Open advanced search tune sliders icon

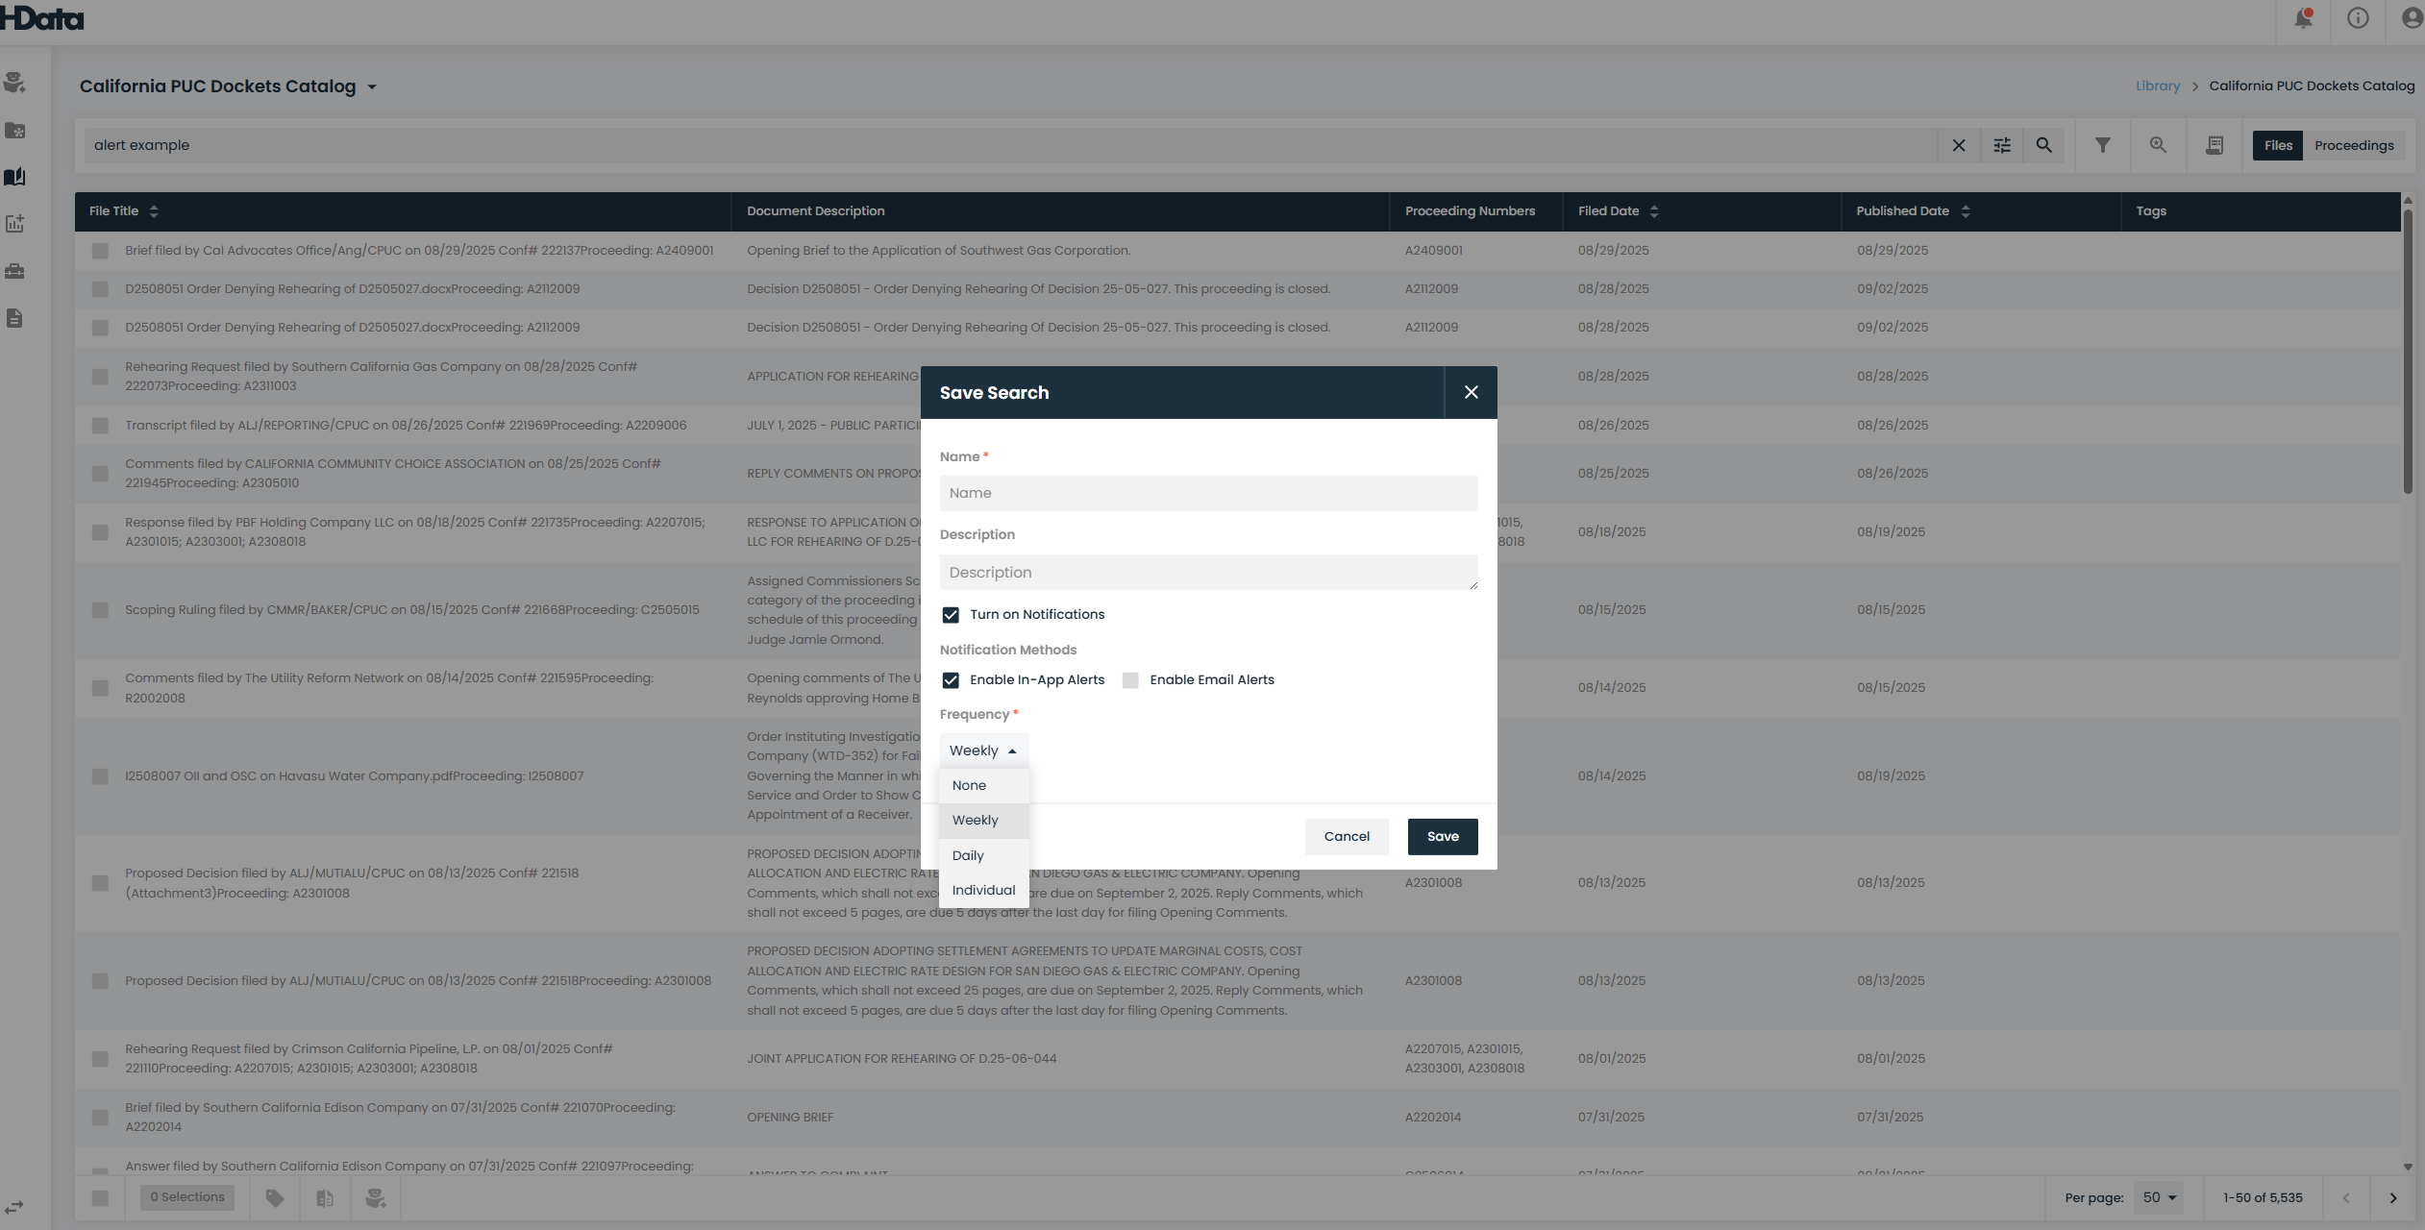coord(2002,145)
